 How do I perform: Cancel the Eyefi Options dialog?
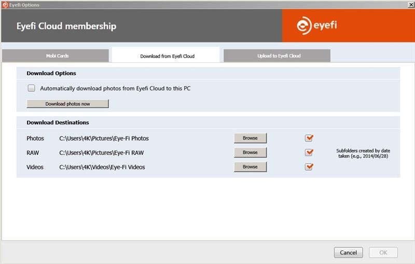[x=348, y=253]
